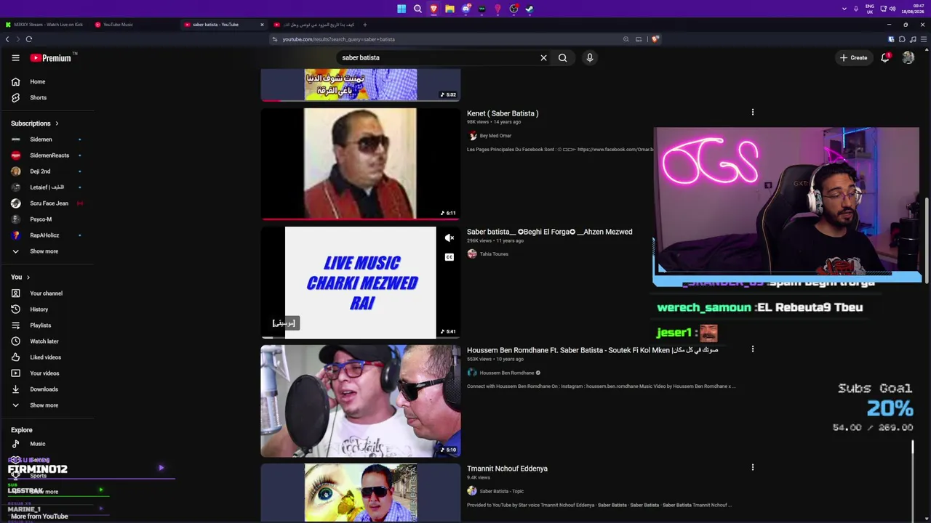Start voice search with the microphone

pyautogui.click(x=590, y=57)
